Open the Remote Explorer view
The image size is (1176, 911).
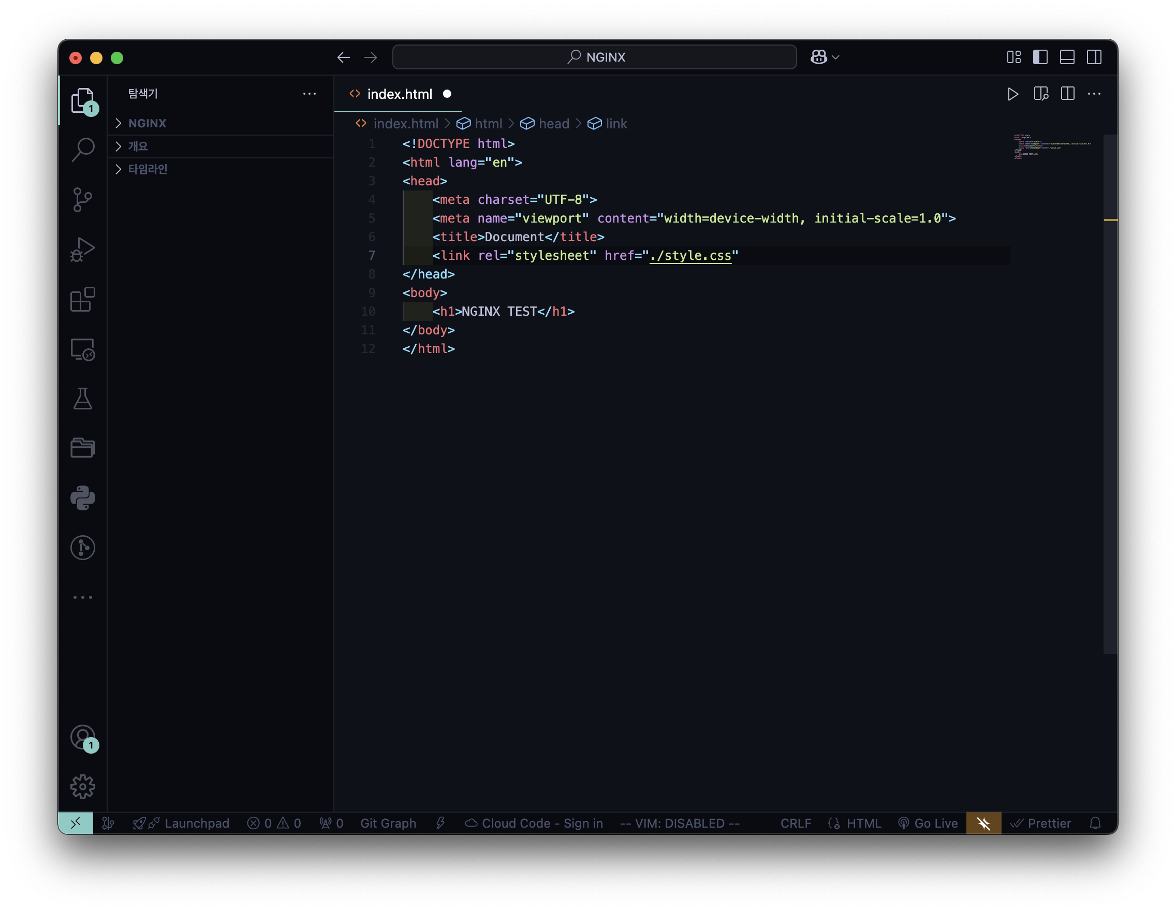click(x=82, y=349)
